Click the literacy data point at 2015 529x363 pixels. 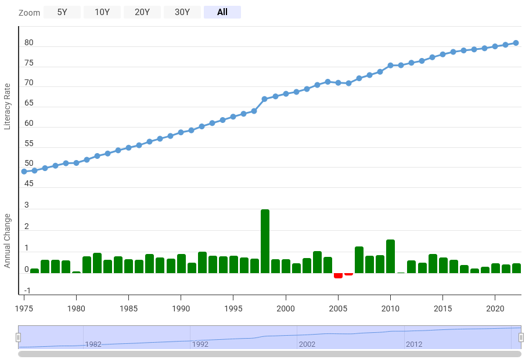(442, 55)
